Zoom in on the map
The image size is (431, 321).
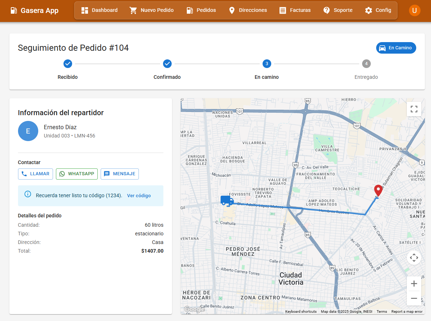coord(414,284)
